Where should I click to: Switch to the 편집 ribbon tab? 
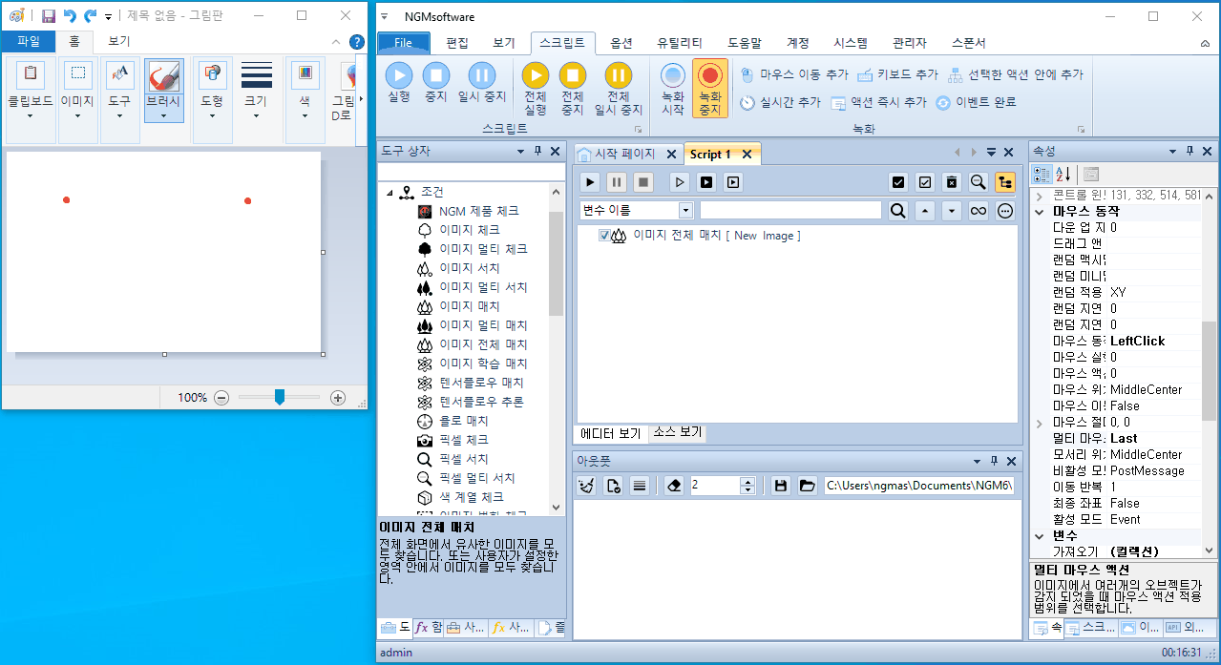(x=457, y=43)
